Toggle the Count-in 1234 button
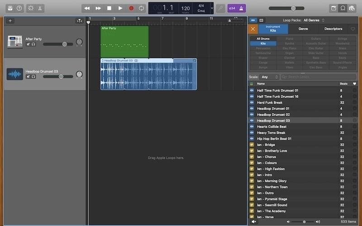 click(x=232, y=8)
